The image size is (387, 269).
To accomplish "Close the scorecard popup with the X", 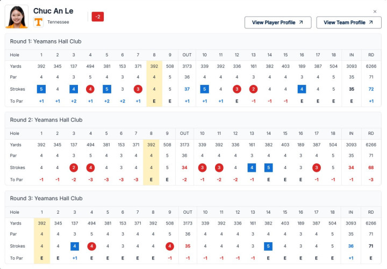I will (375, 12).
